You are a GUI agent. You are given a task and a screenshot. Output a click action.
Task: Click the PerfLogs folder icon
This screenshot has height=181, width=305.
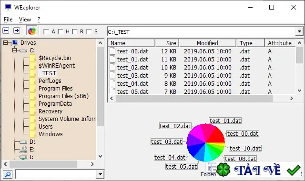(32, 80)
